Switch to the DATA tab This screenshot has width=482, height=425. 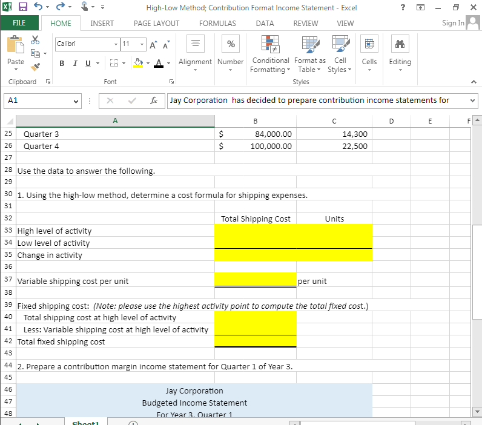point(265,24)
